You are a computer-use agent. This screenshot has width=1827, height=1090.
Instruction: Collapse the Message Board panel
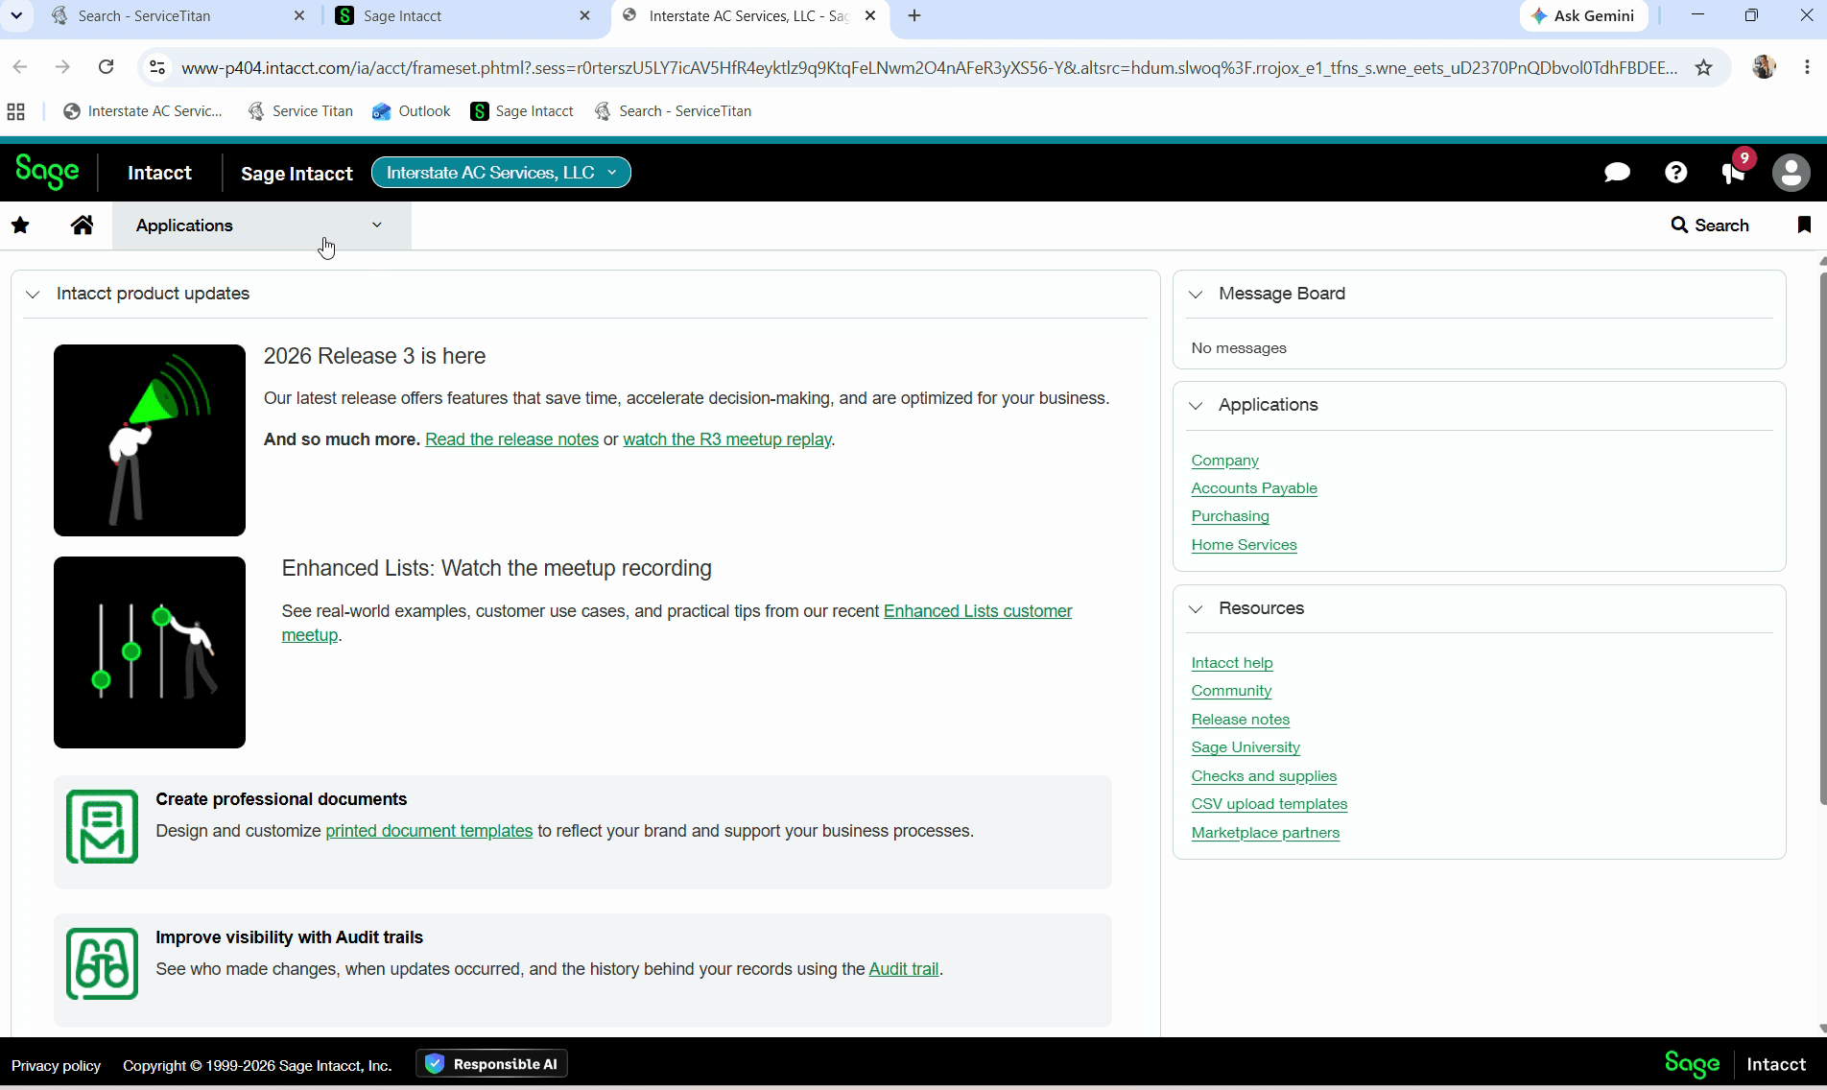pyautogui.click(x=1196, y=294)
